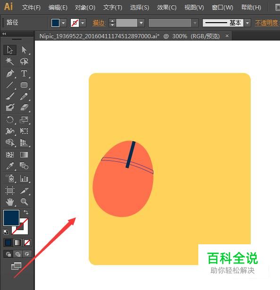280x290 pixels.
Task: Open the fill color dropdown in control bar
Action: [x=63, y=23]
